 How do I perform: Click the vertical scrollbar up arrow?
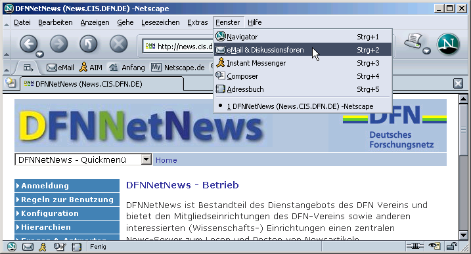click(x=464, y=98)
